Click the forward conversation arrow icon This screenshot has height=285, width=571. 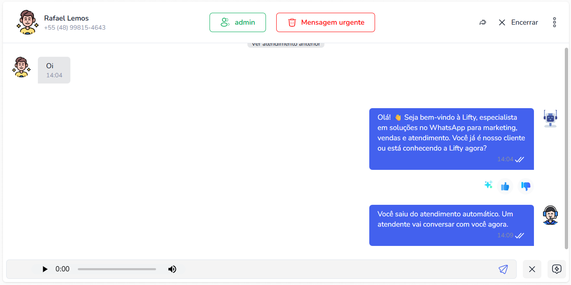[x=483, y=23]
